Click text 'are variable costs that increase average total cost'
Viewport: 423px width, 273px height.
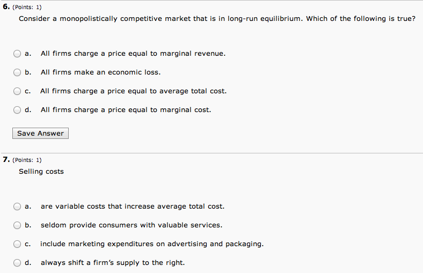coord(133,206)
